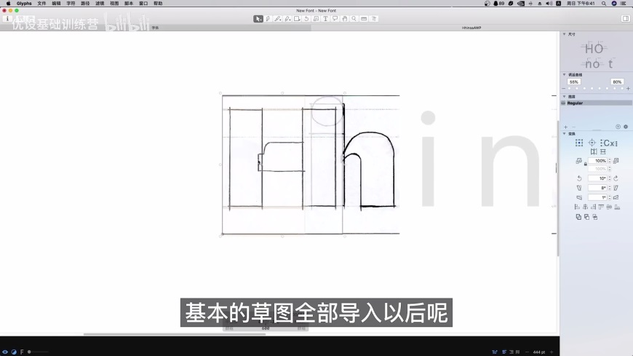This screenshot has width=633, height=356.
Task: Click the fit curve plus button
Action: (628, 89)
